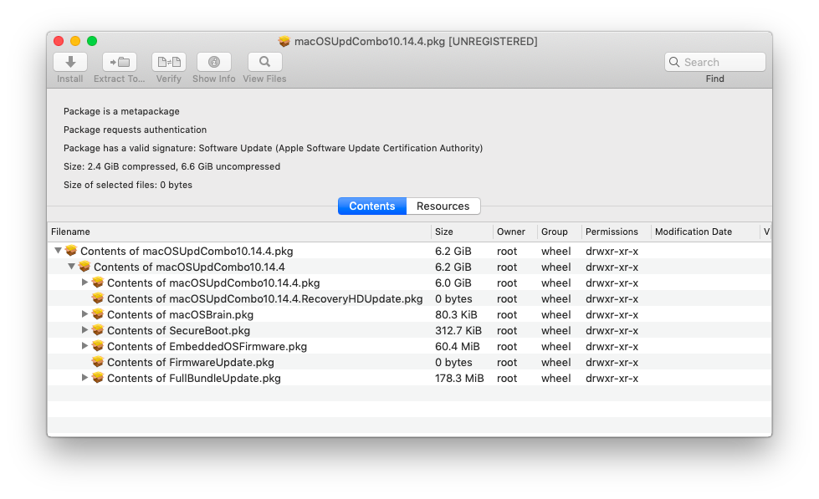Sort by the Modification Date column header

pos(705,232)
